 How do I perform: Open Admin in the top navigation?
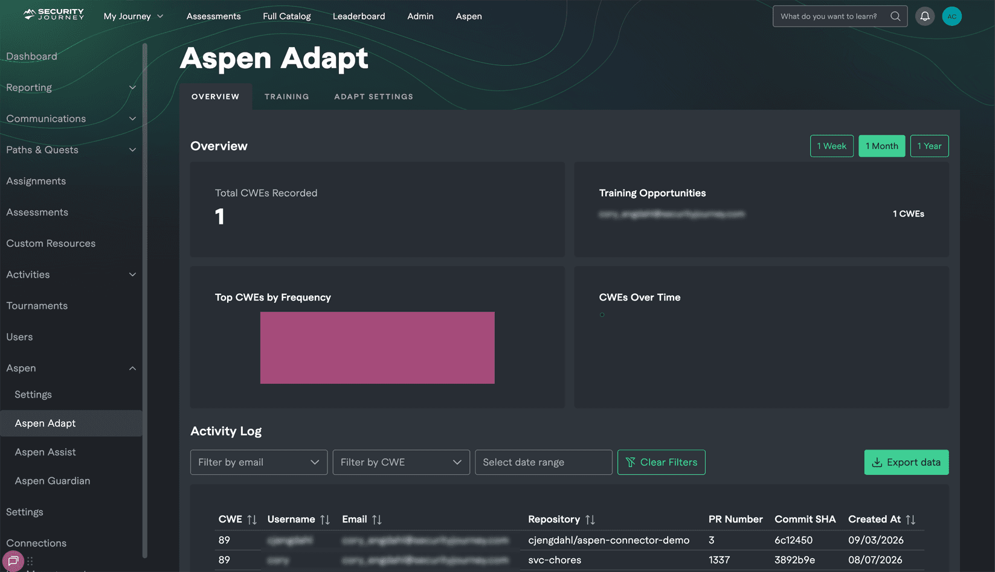420,16
